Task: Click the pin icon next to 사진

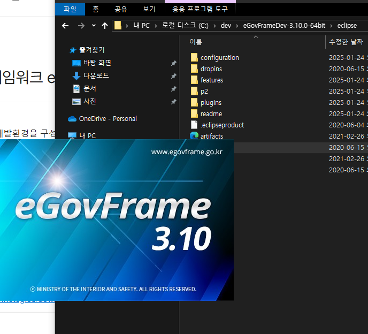Action: (173, 102)
